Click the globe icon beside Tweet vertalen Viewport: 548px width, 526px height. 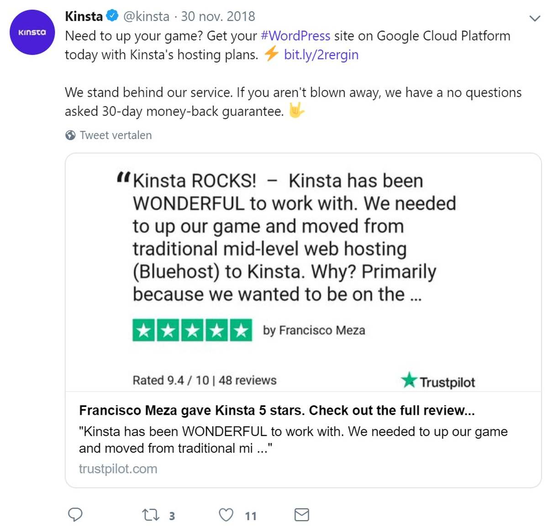(x=70, y=135)
